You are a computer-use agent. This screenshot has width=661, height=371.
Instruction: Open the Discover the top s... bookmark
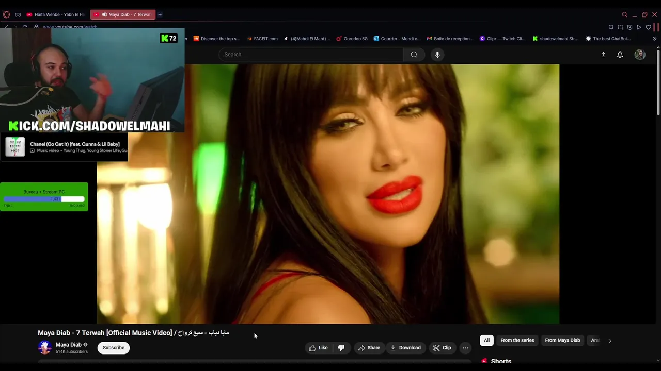click(x=216, y=39)
